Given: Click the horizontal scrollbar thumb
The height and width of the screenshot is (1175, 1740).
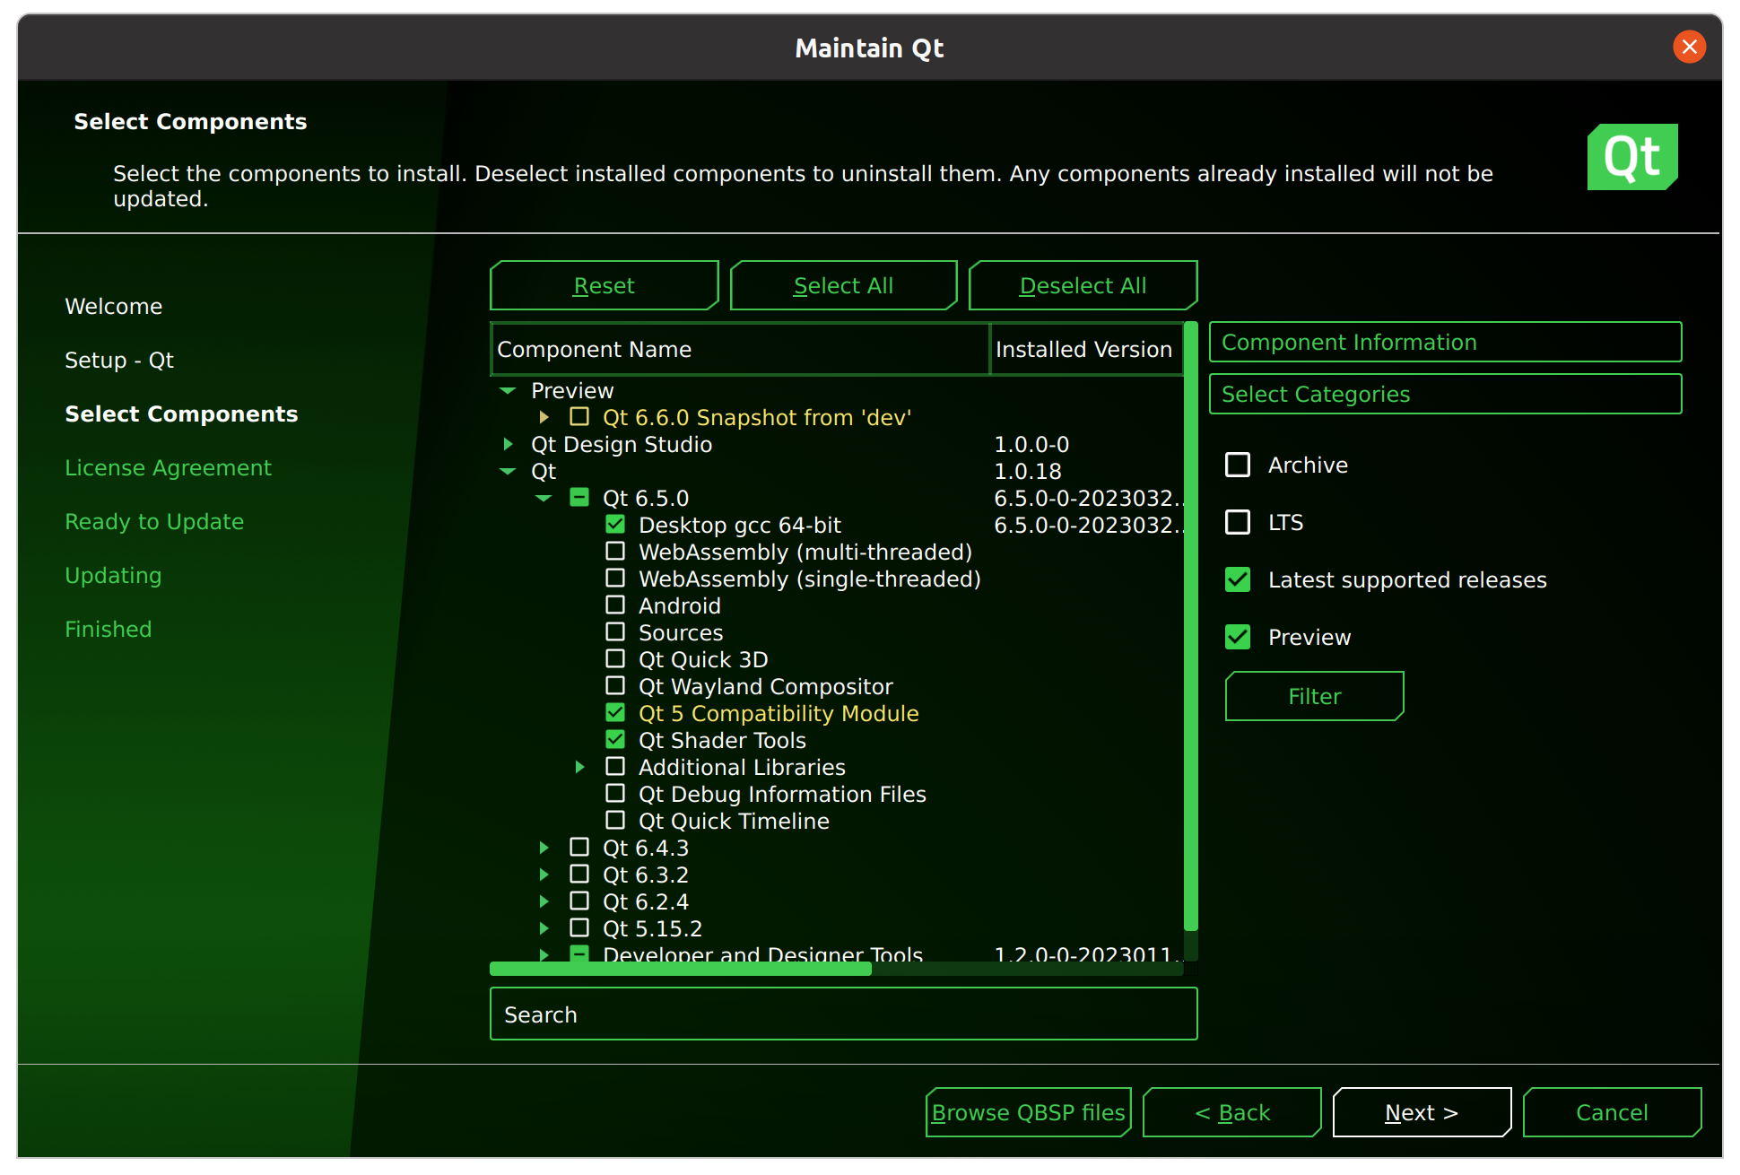Looking at the screenshot, I should [680, 969].
